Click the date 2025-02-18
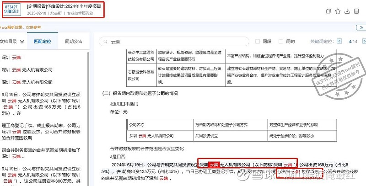This screenshot has width=366, height=186. 37,13
